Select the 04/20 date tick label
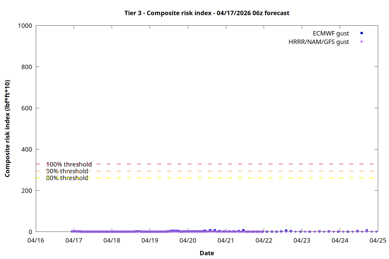389x259 pixels. 188,240
